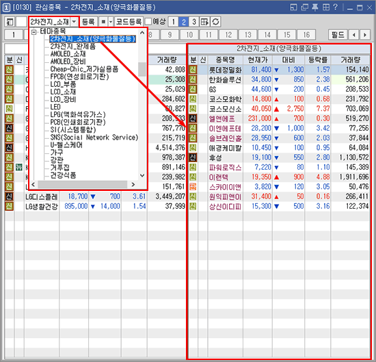Click the 이엔에프테 stock row name
The width and height of the screenshot is (376, 362).
pos(225,129)
